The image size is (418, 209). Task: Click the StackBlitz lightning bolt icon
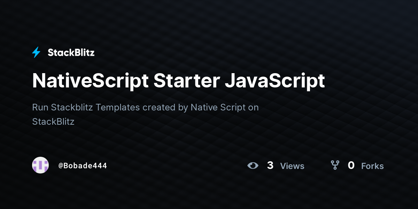click(x=36, y=52)
